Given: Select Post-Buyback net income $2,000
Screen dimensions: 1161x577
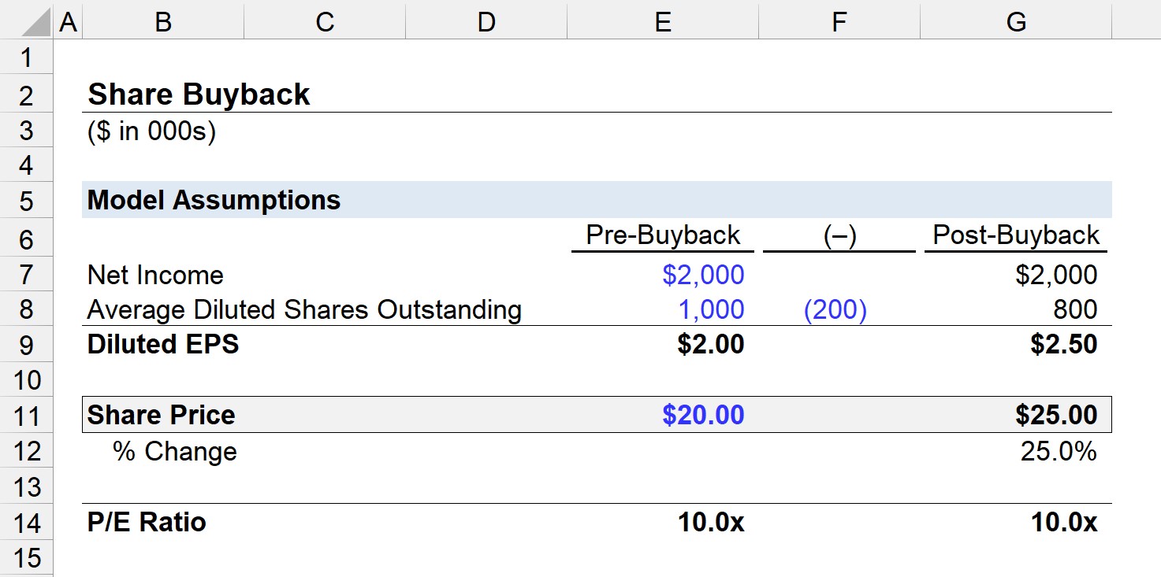Looking at the screenshot, I should [x=1056, y=275].
